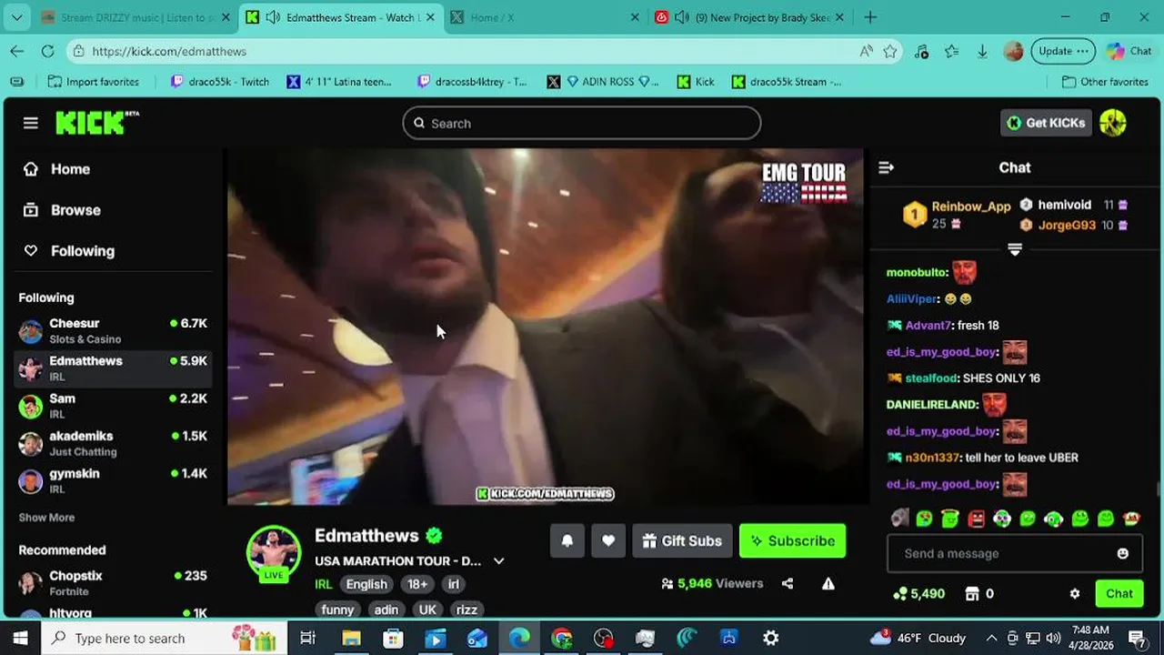Open recommended channel Chopstix
This screenshot has width=1164, height=655.
point(114,582)
